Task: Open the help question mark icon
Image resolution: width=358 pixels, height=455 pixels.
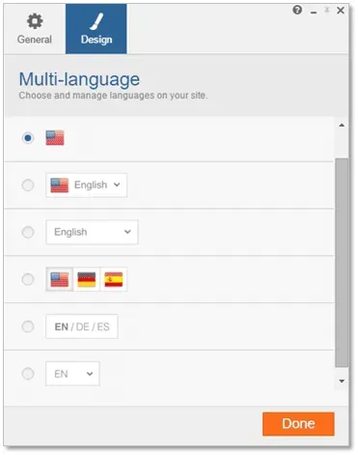Action: point(297,11)
